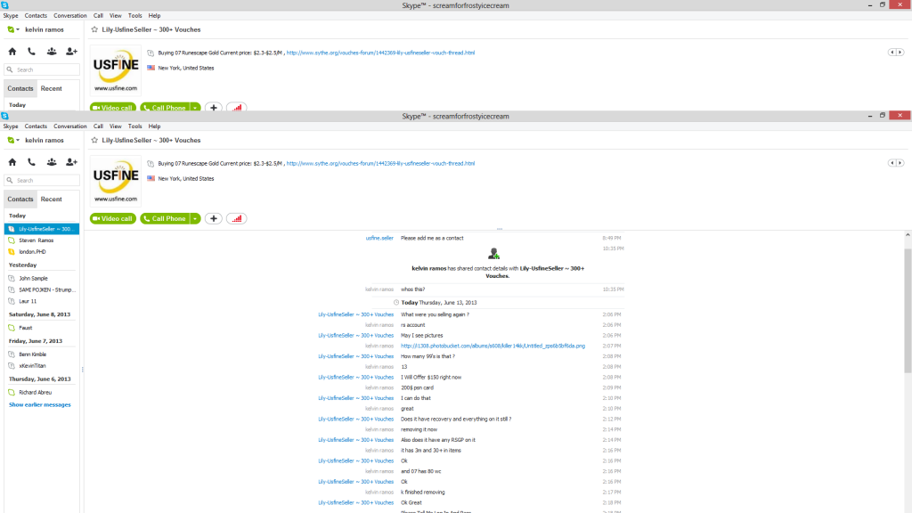Screen dimensions: 912x513
Task: Open Conversation menu in front window
Action: (x=69, y=126)
